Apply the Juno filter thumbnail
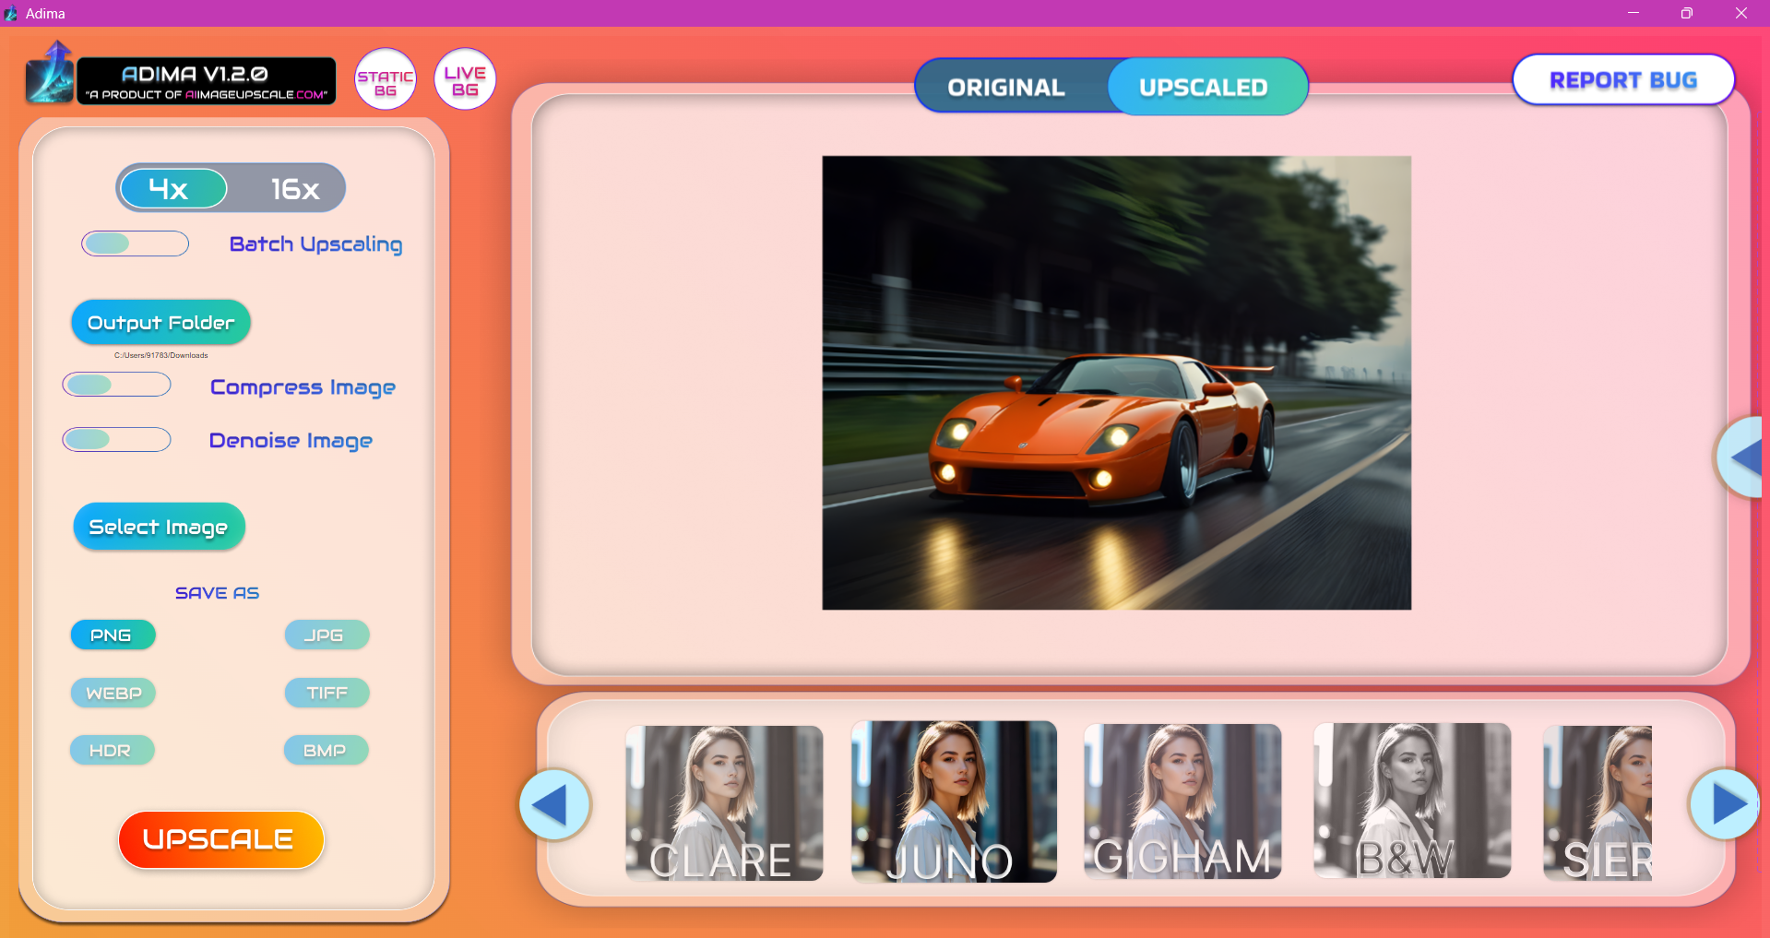 click(954, 801)
